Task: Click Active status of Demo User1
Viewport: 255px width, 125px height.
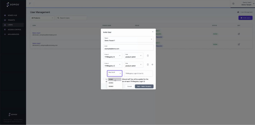Action: click(215, 34)
